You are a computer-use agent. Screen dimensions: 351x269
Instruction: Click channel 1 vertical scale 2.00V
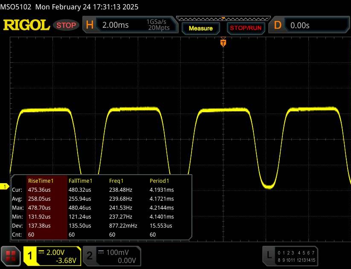[55, 252]
